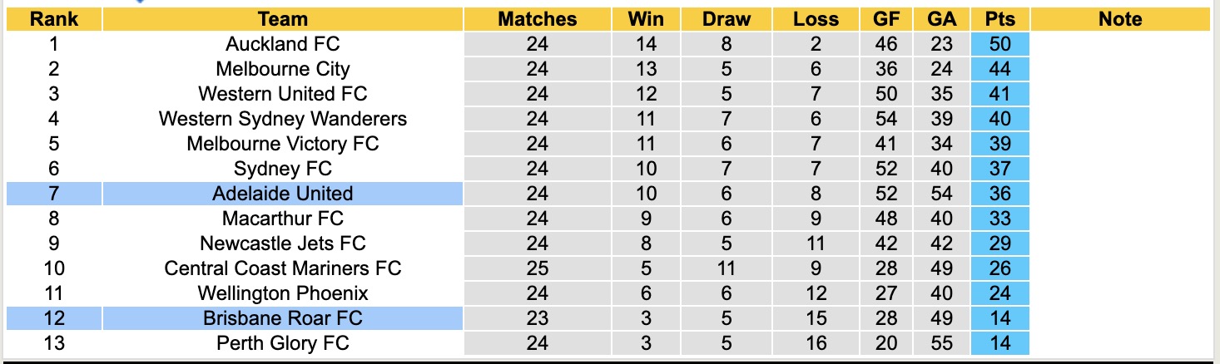The image size is (1220, 364).
Task: Click the Rank column header
Action: click(54, 19)
